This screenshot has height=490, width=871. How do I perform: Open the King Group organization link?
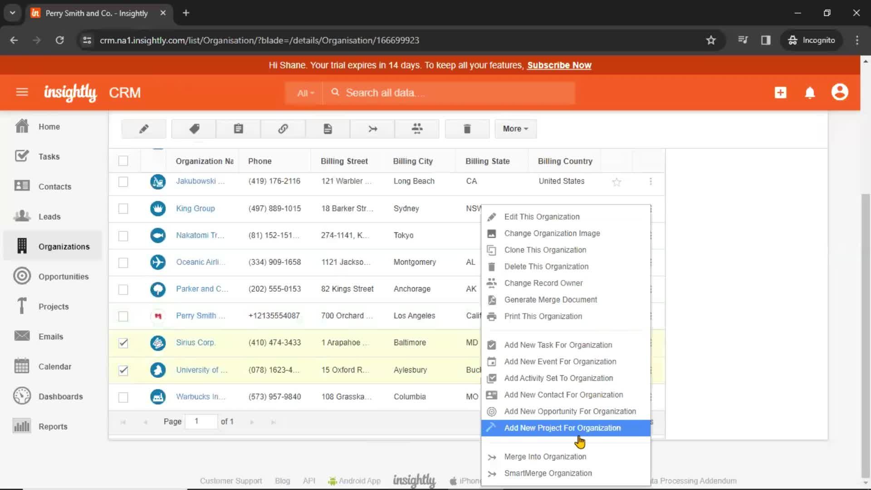click(196, 208)
